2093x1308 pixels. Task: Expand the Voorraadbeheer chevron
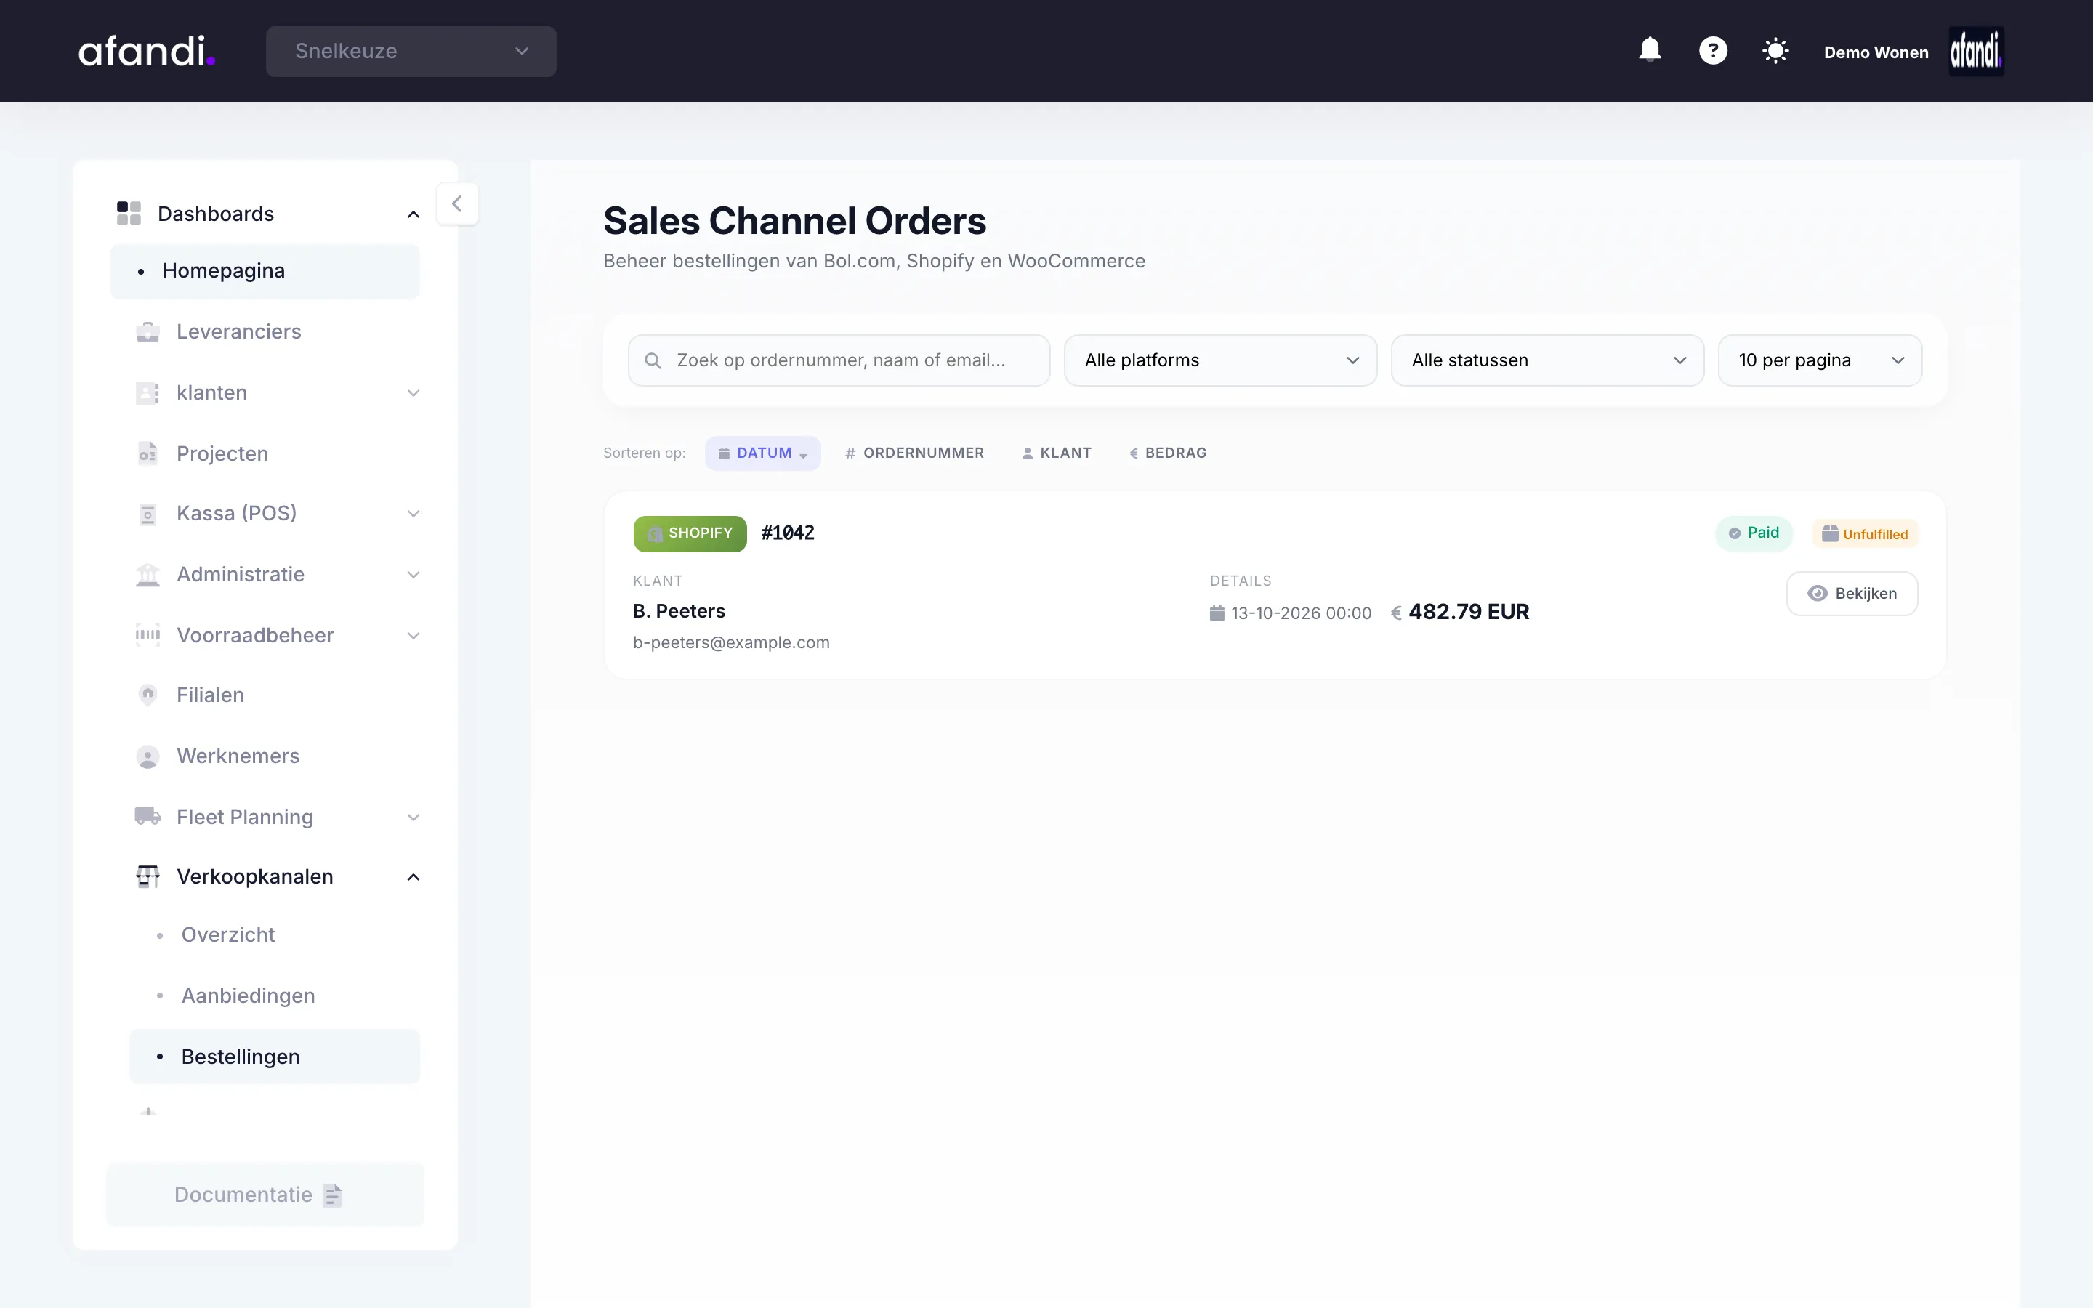414,636
